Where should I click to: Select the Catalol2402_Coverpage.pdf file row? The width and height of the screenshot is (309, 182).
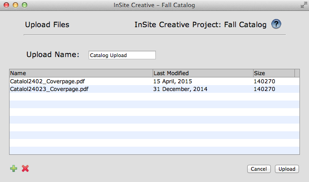coord(47,81)
